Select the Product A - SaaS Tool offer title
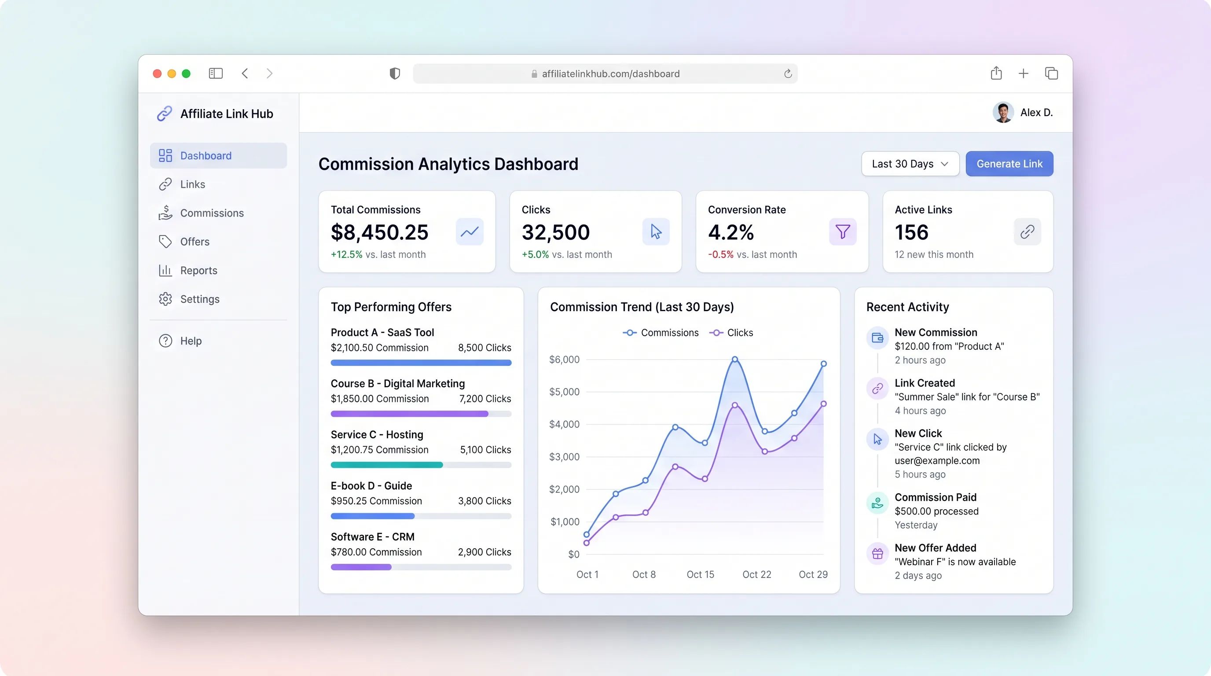Image resolution: width=1211 pixels, height=676 pixels. [x=382, y=332]
